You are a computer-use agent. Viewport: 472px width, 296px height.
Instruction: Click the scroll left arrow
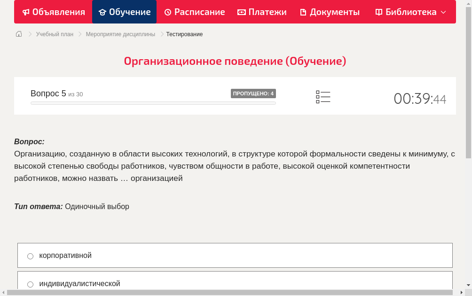pyautogui.click(x=3, y=292)
